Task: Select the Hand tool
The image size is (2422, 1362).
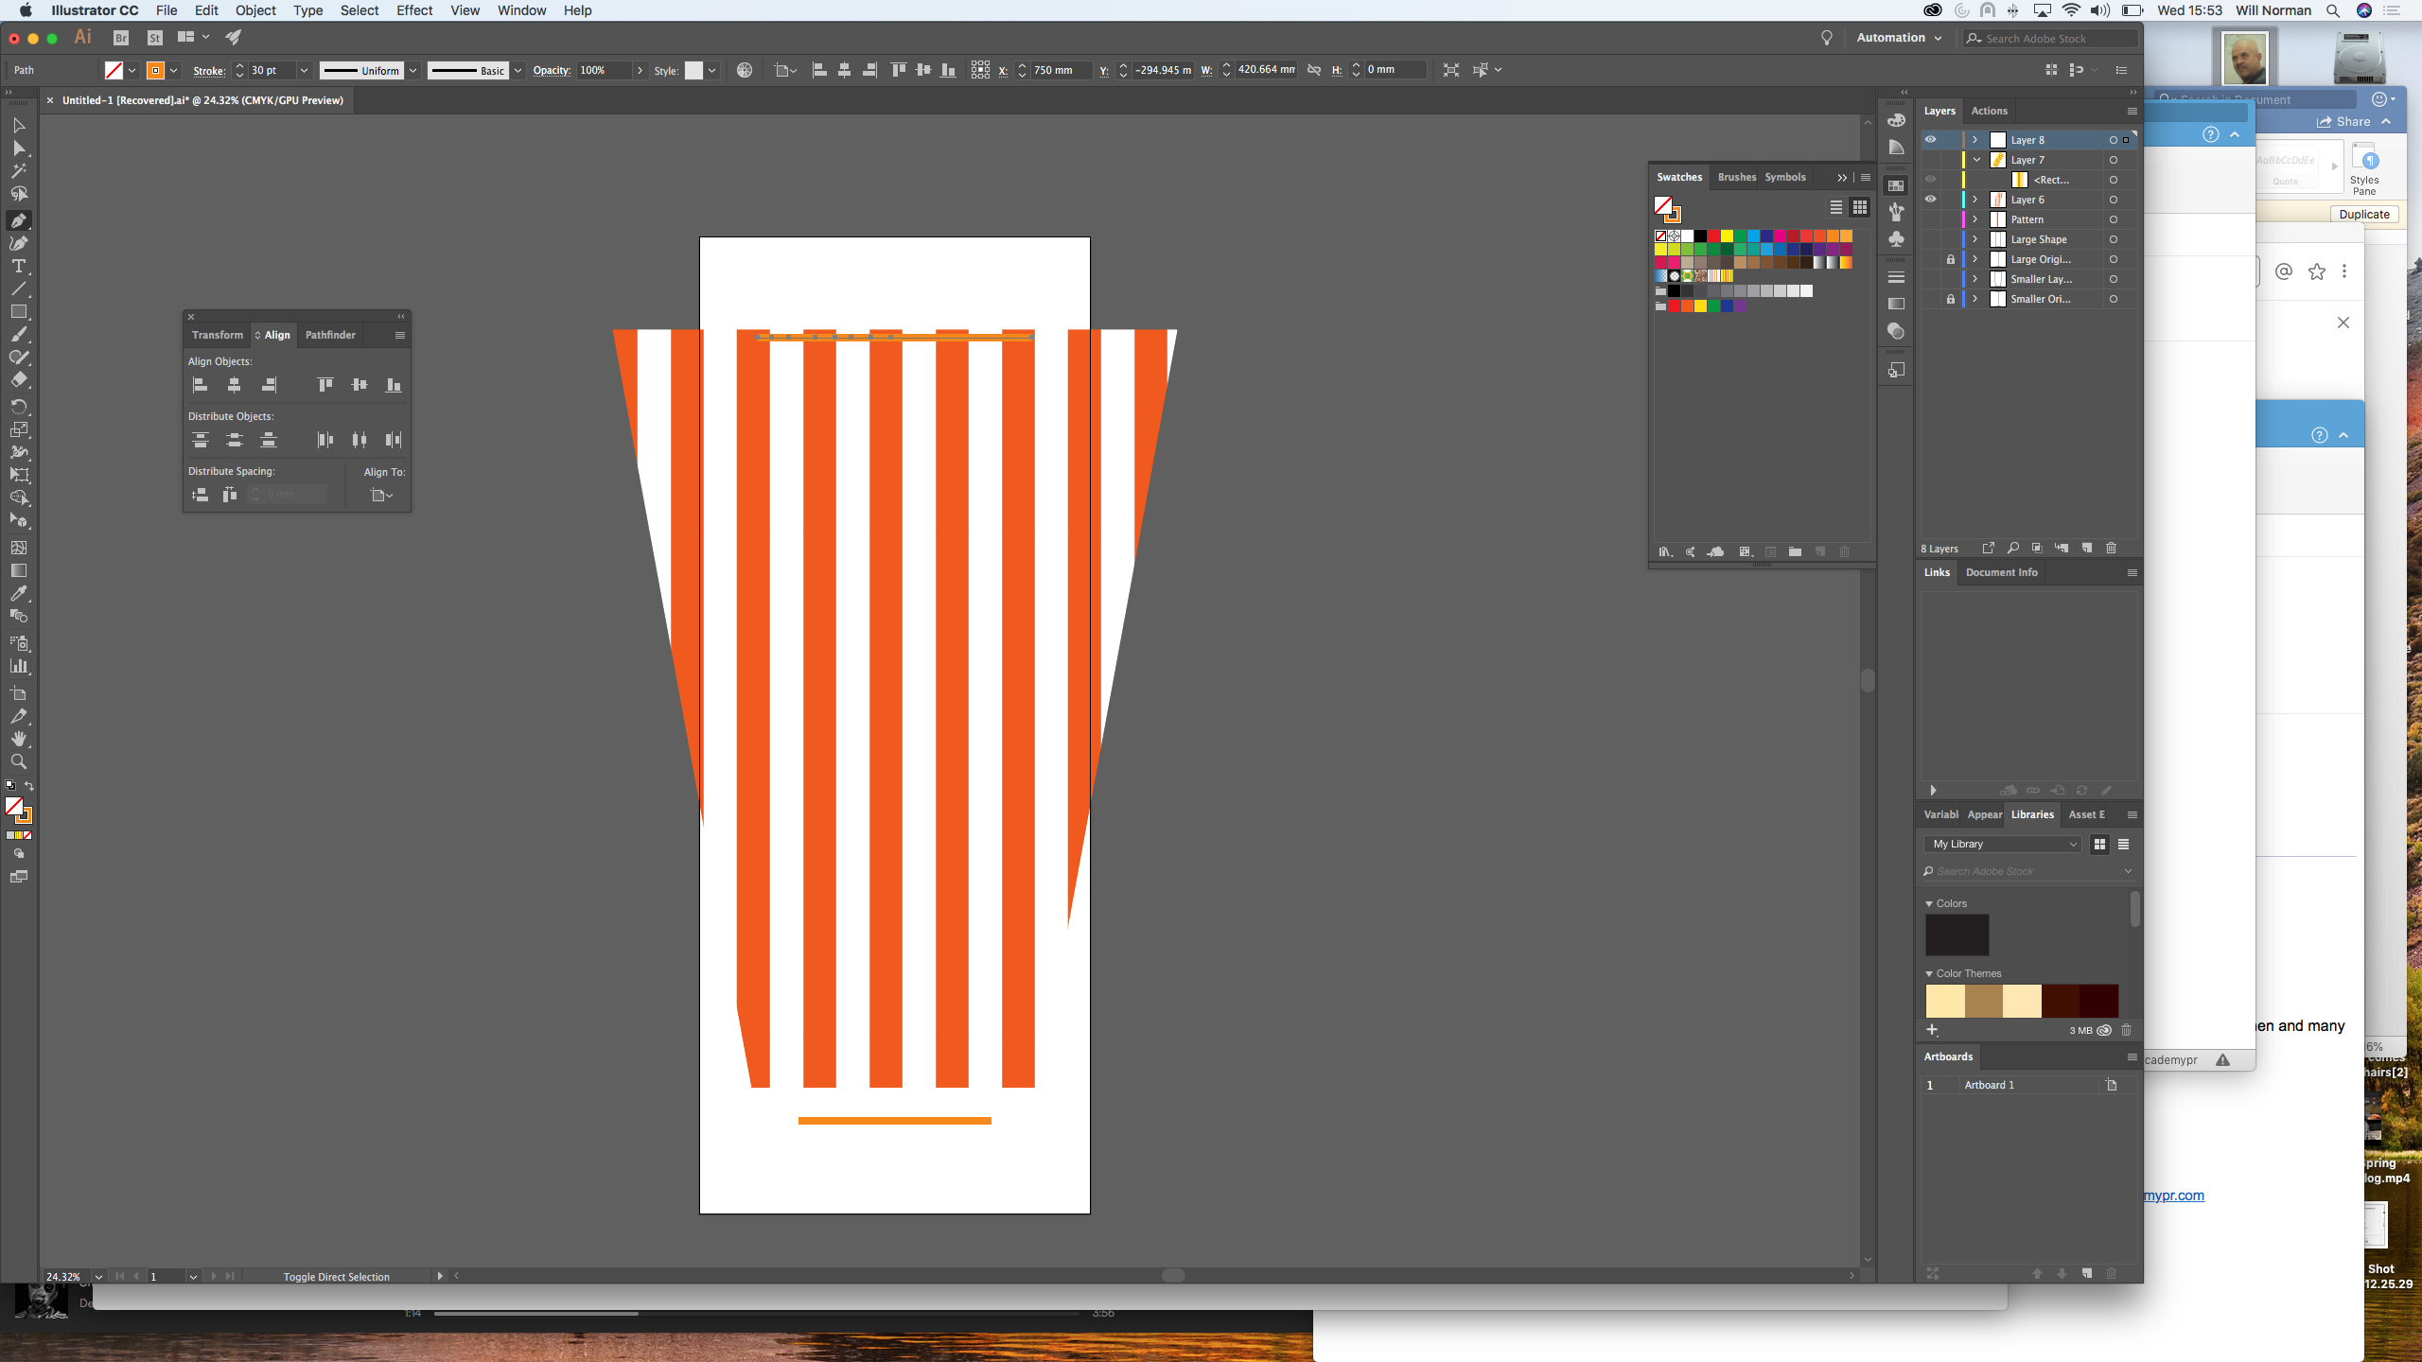Action: (x=18, y=739)
